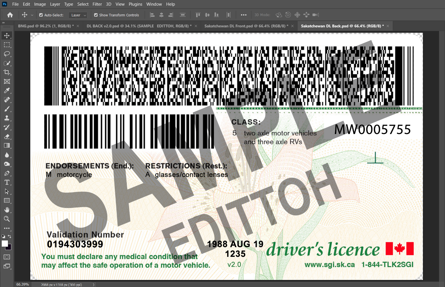Click the Validation Number 0194303999 on canvas
The height and width of the screenshot is (287, 445).
(x=75, y=244)
